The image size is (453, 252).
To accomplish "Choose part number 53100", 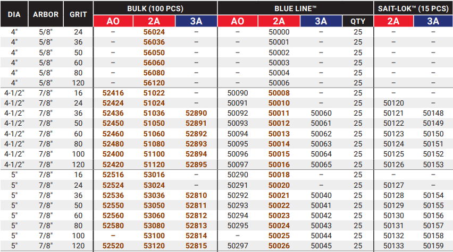I will 154,235.
